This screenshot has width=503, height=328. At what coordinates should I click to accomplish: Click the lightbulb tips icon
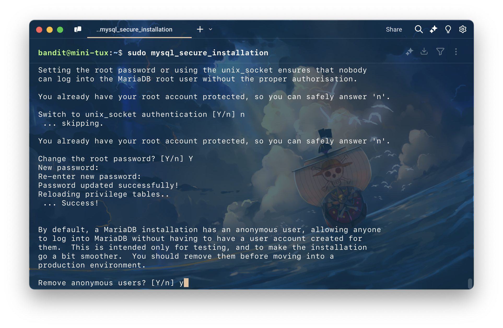coord(448,29)
